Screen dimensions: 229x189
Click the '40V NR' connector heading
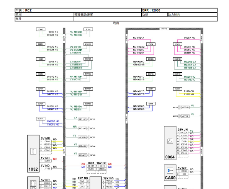coord(83,178)
